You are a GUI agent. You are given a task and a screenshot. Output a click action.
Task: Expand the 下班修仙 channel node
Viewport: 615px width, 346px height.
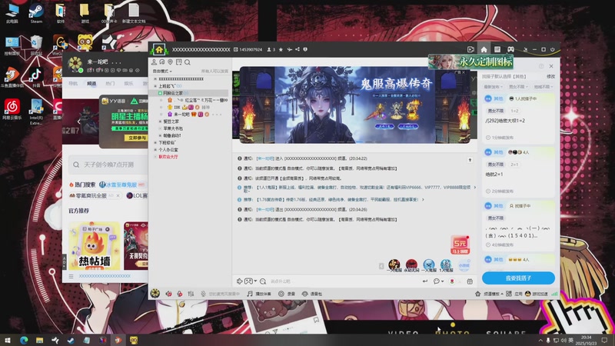click(x=155, y=143)
